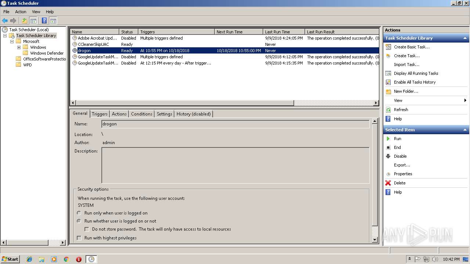Click the console tree horizontal scrollbar thumb
470x264 pixels.
tap(28, 242)
